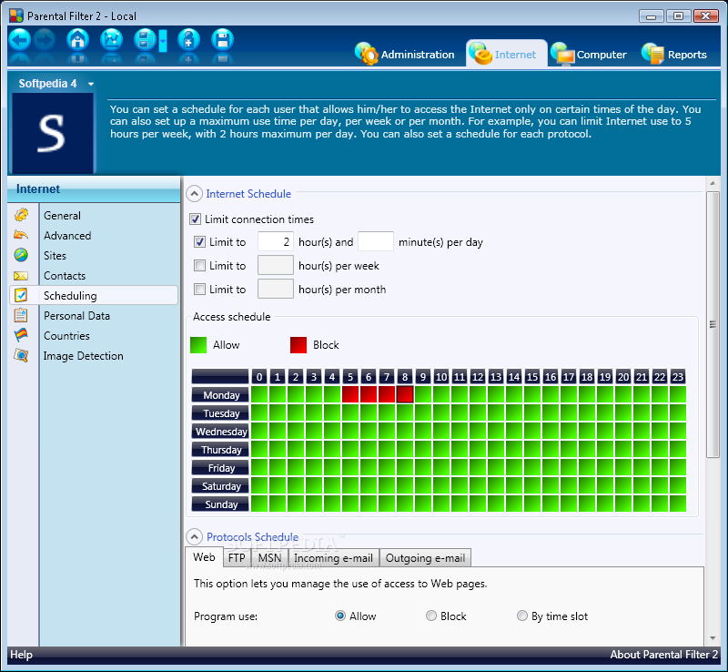
Task: Click the General sidebar icon
Action: coord(21,215)
